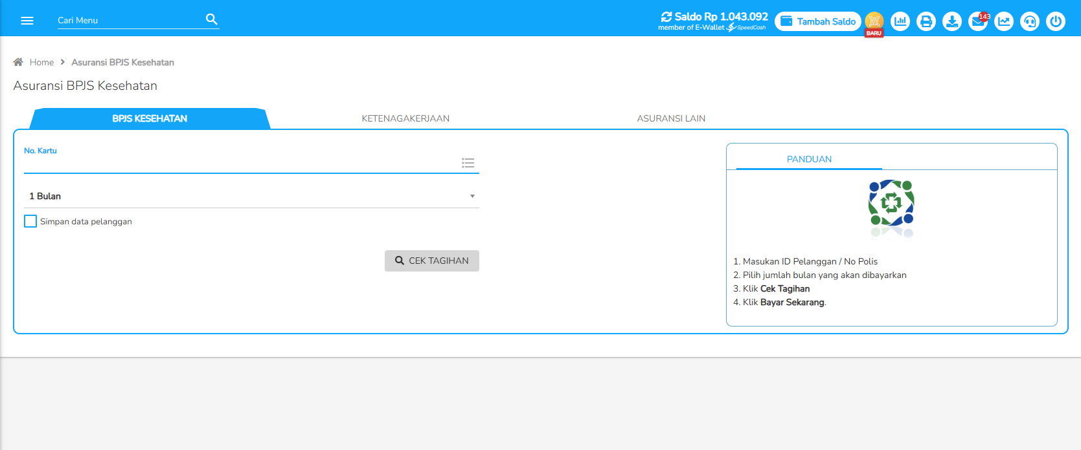This screenshot has height=450, width=1081.
Task: Refresh the Saldo balance
Action: tap(666, 17)
